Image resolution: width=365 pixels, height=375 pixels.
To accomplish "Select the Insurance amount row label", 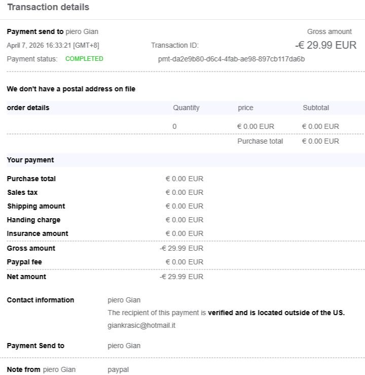I will pyautogui.click(x=38, y=233).
